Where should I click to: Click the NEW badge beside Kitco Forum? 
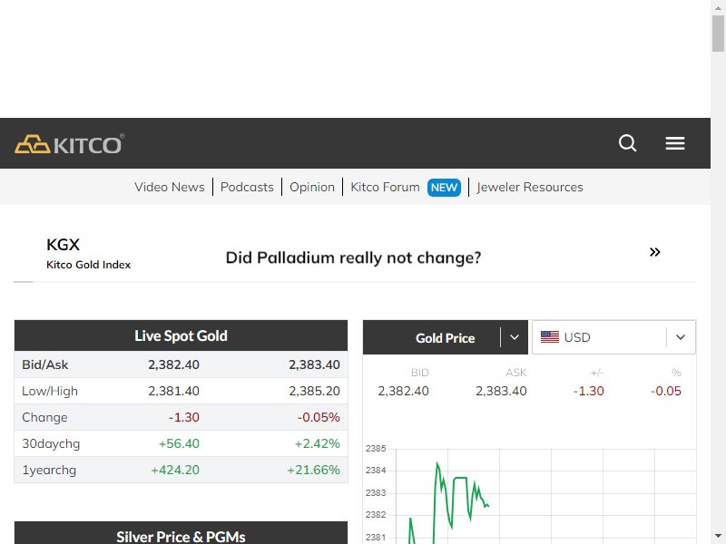point(444,188)
